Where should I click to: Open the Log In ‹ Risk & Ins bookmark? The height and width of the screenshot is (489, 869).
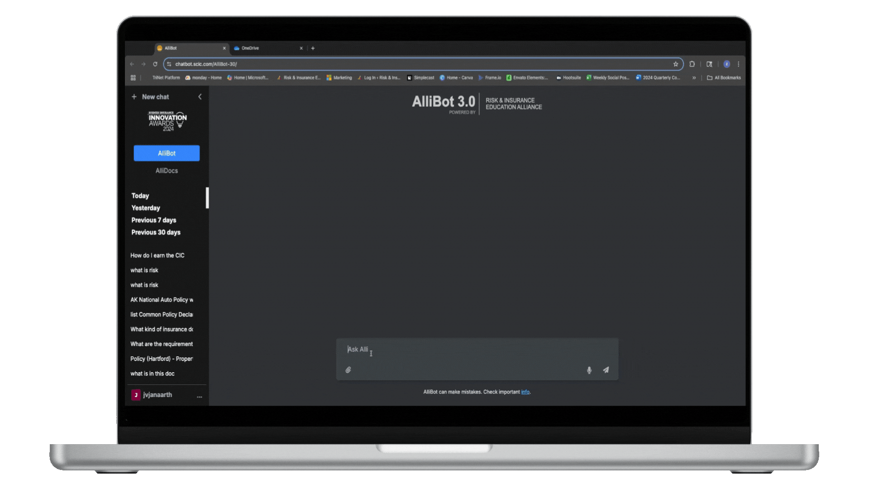tap(379, 78)
